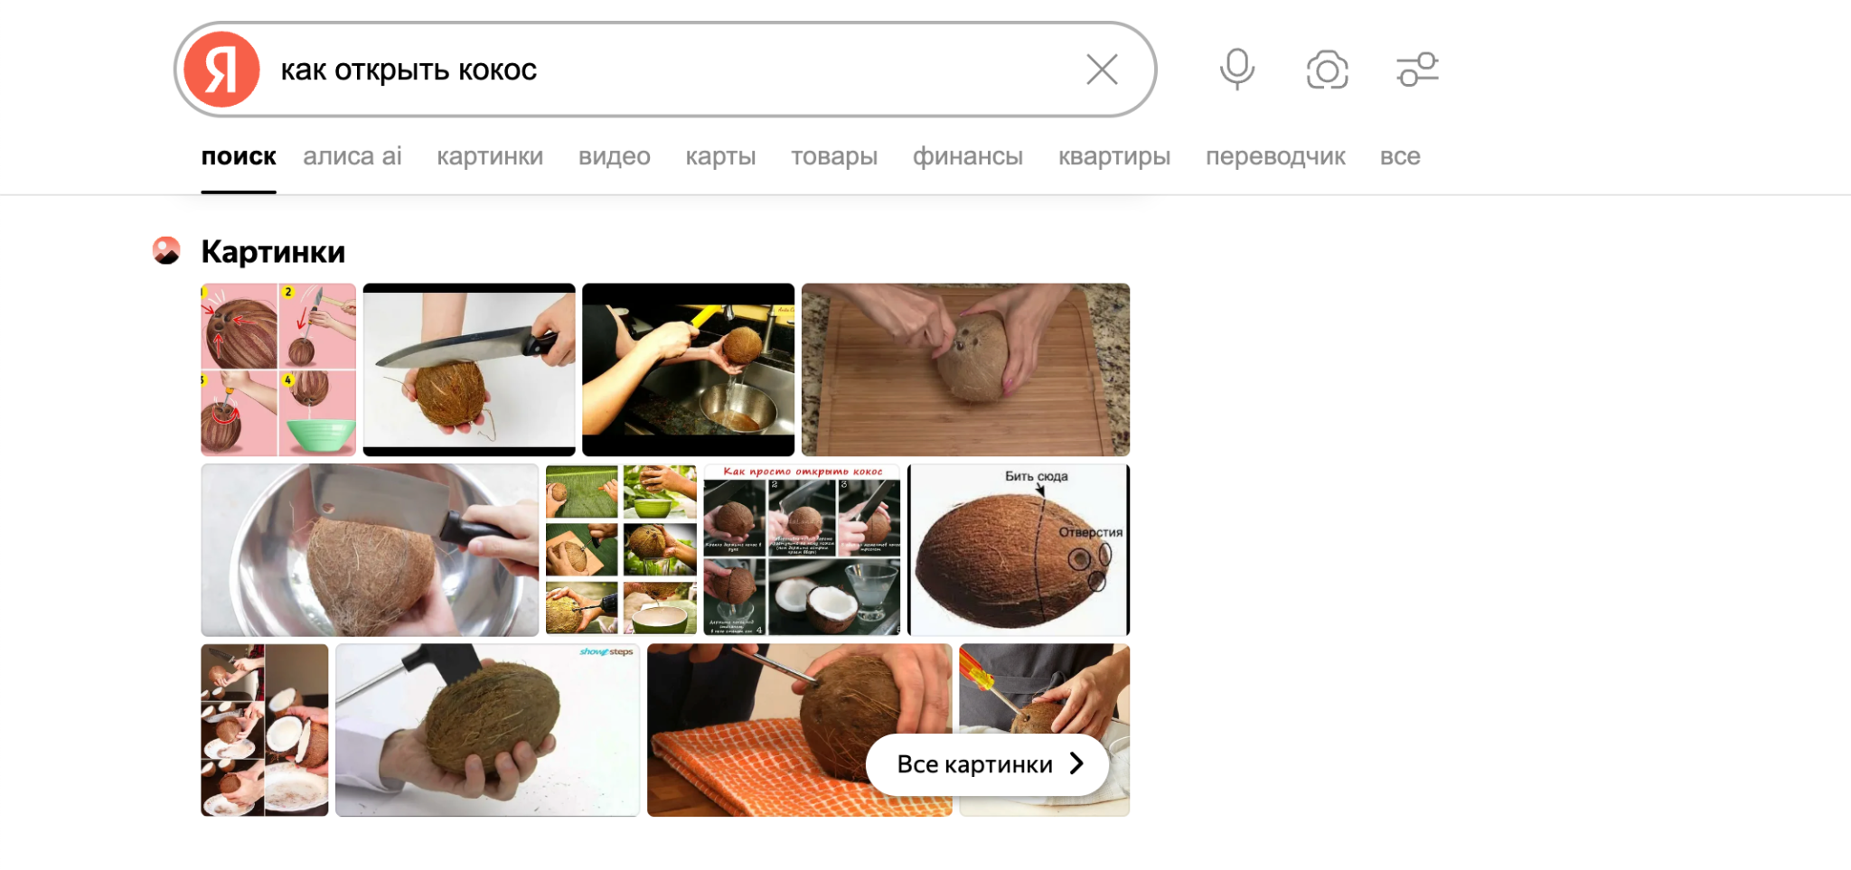Image resolution: width=1851 pixels, height=870 pixels.
Task: Select the товары tab
Action: [x=834, y=156]
